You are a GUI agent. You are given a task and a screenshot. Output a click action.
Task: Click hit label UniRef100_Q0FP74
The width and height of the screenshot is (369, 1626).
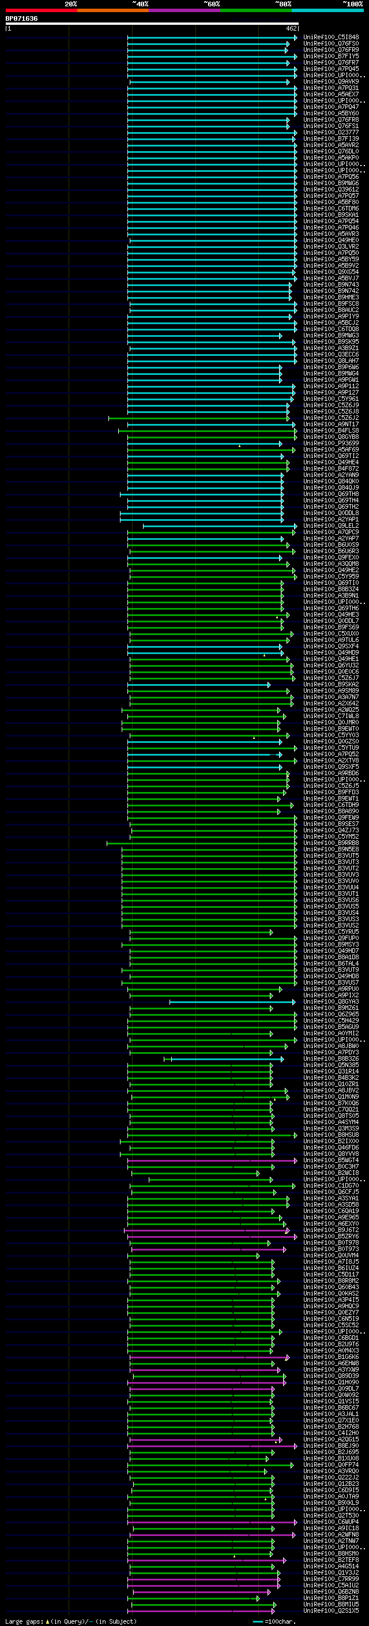tap(331, 1464)
